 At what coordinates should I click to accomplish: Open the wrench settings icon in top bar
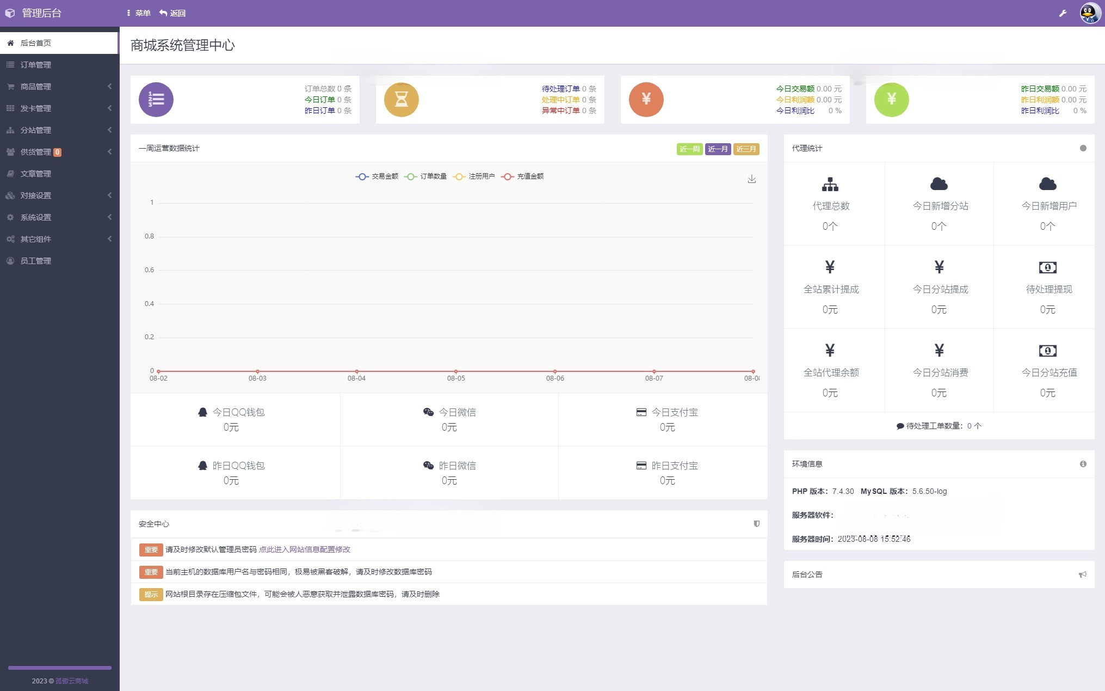(x=1062, y=13)
